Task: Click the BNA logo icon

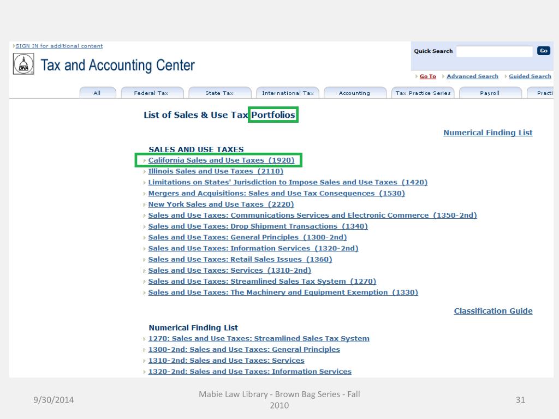Action: (23, 64)
